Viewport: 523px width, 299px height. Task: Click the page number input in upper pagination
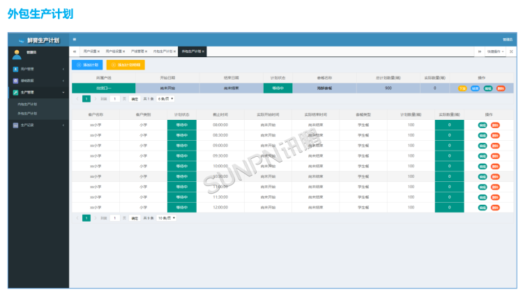tap(114, 99)
